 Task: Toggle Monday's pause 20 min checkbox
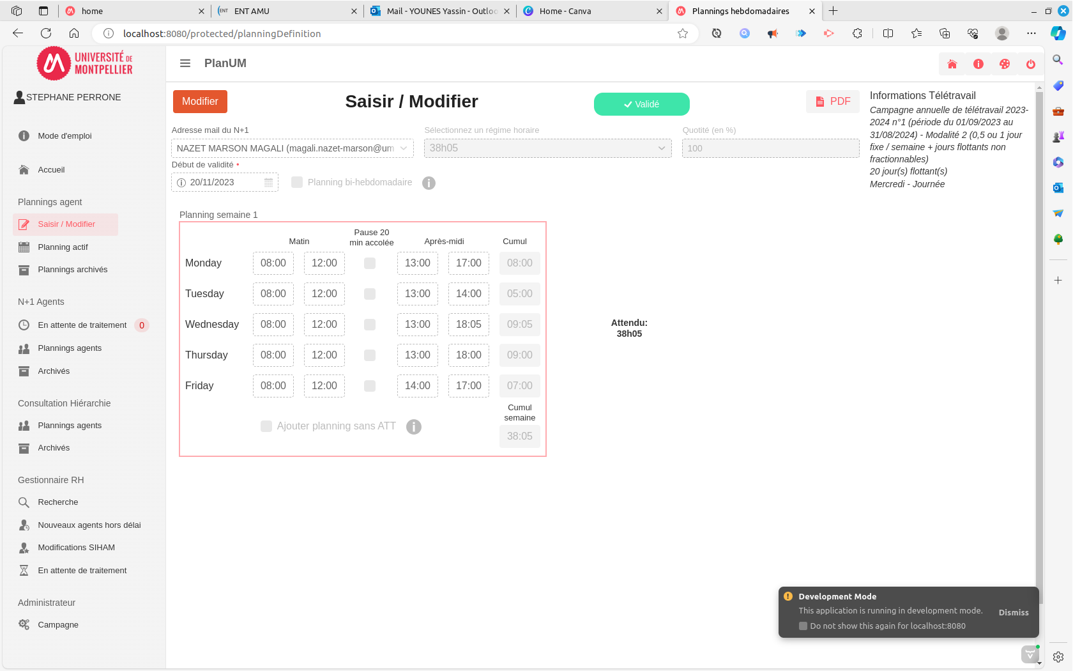pyautogui.click(x=370, y=263)
